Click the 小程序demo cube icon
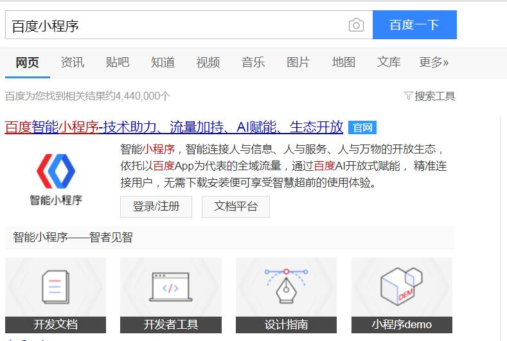The width and height of the screenshot is (507, 341). coord(402,286)
